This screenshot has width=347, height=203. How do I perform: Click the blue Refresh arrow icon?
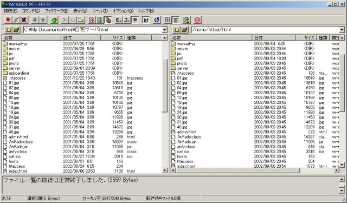[157, 20]
